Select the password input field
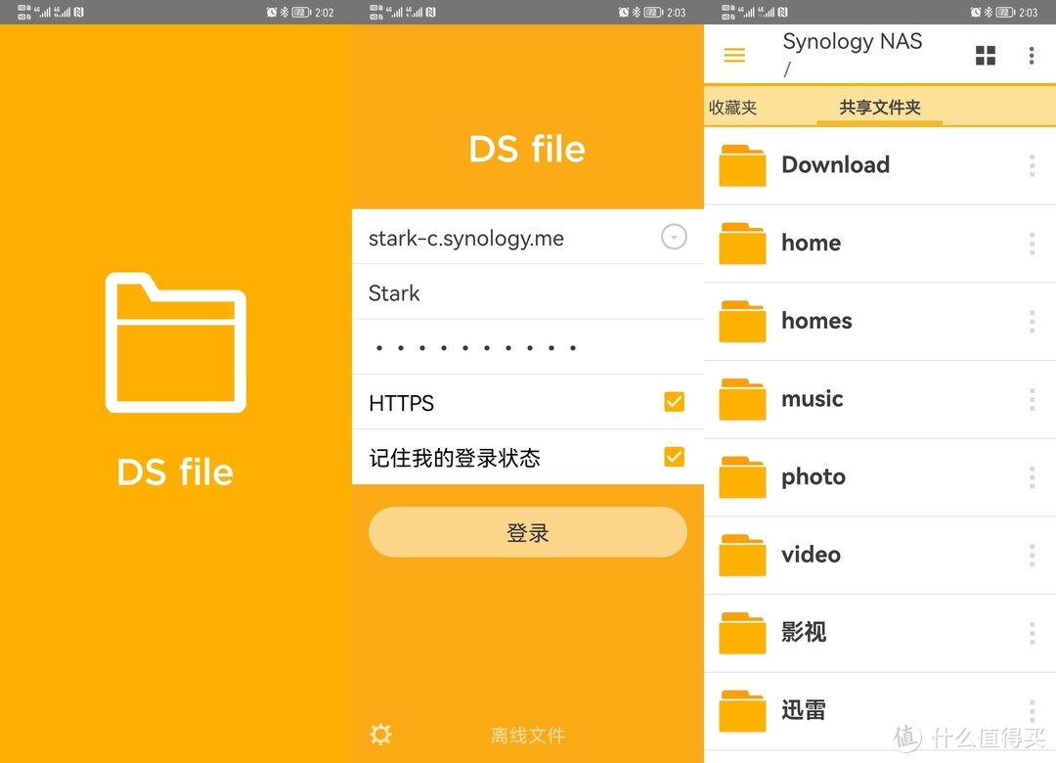The height and width of the screenshot is (763, 1056). (508, 347)
